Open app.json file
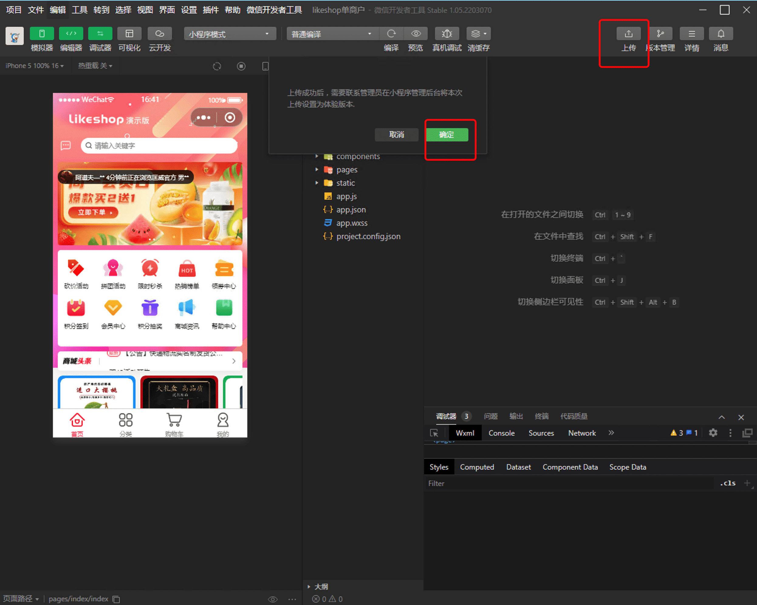757x605 pixels. [345, 210]
